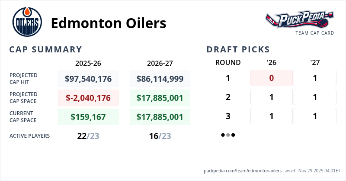The width and height of the screenshot is (346, 181).
Task: Select the round 3 pick box for '27
Action: click(x=315, y=116)
